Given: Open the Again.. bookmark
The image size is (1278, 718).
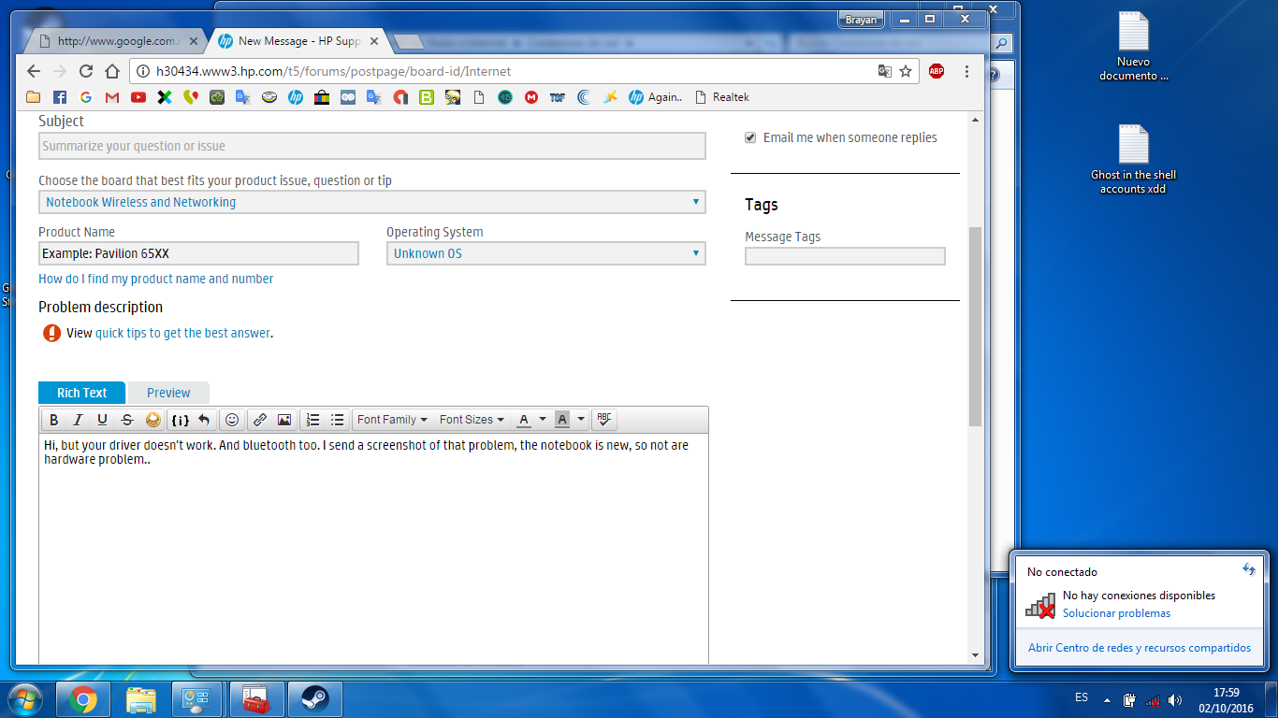Looking at the screenshot, I should tap(656, 97).
